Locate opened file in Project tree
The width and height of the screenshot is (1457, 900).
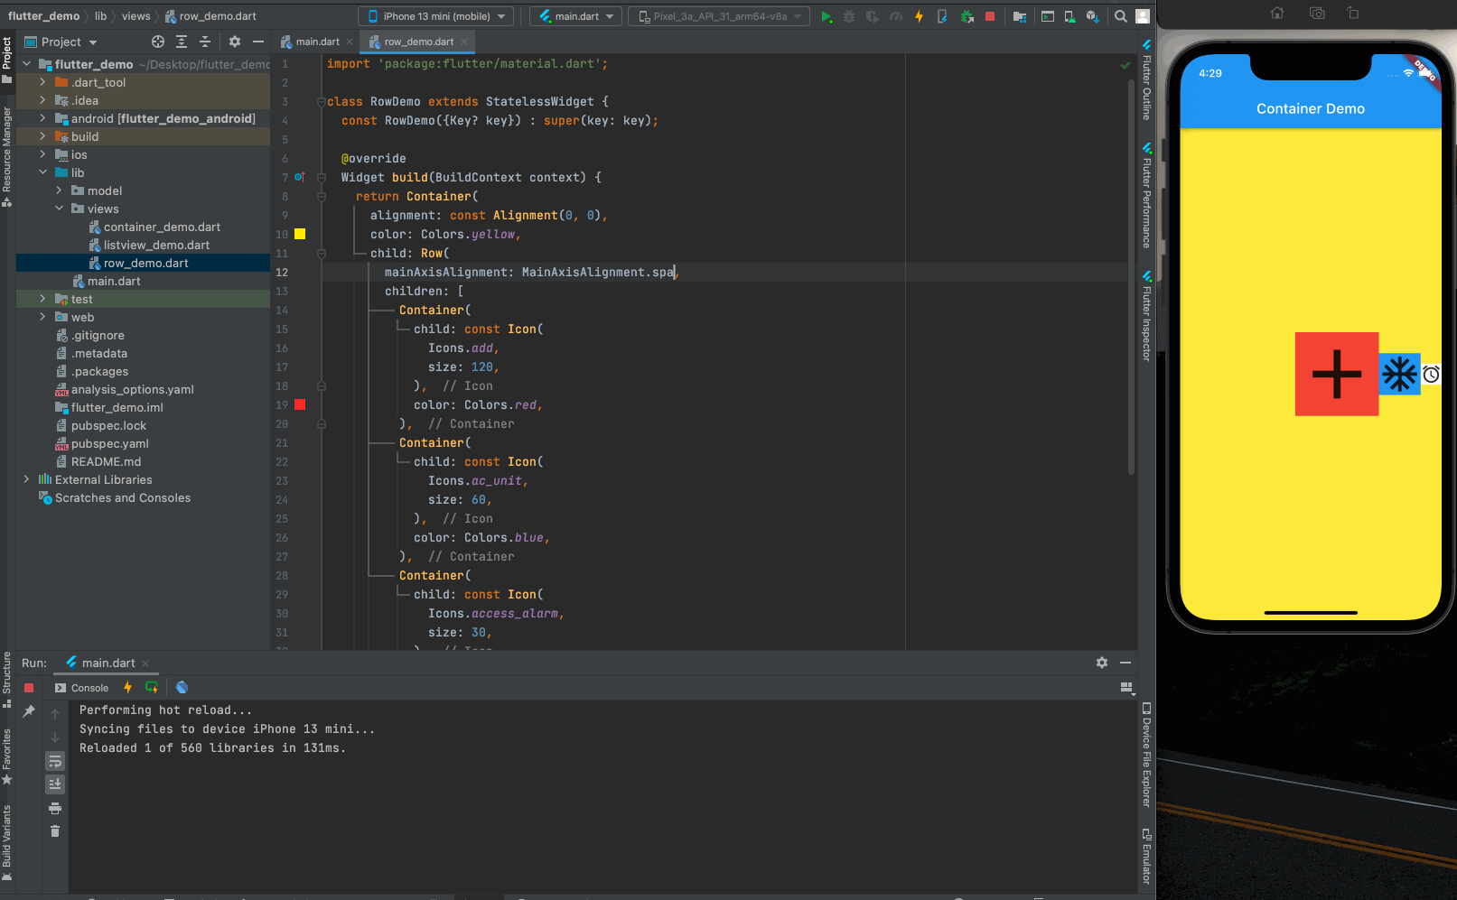(x=158, y=42)
